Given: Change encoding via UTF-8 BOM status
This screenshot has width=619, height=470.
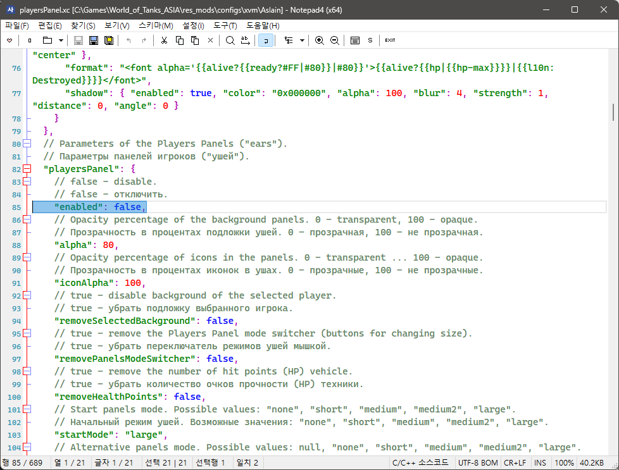Looking at the screenshot, I should [478, 463].
